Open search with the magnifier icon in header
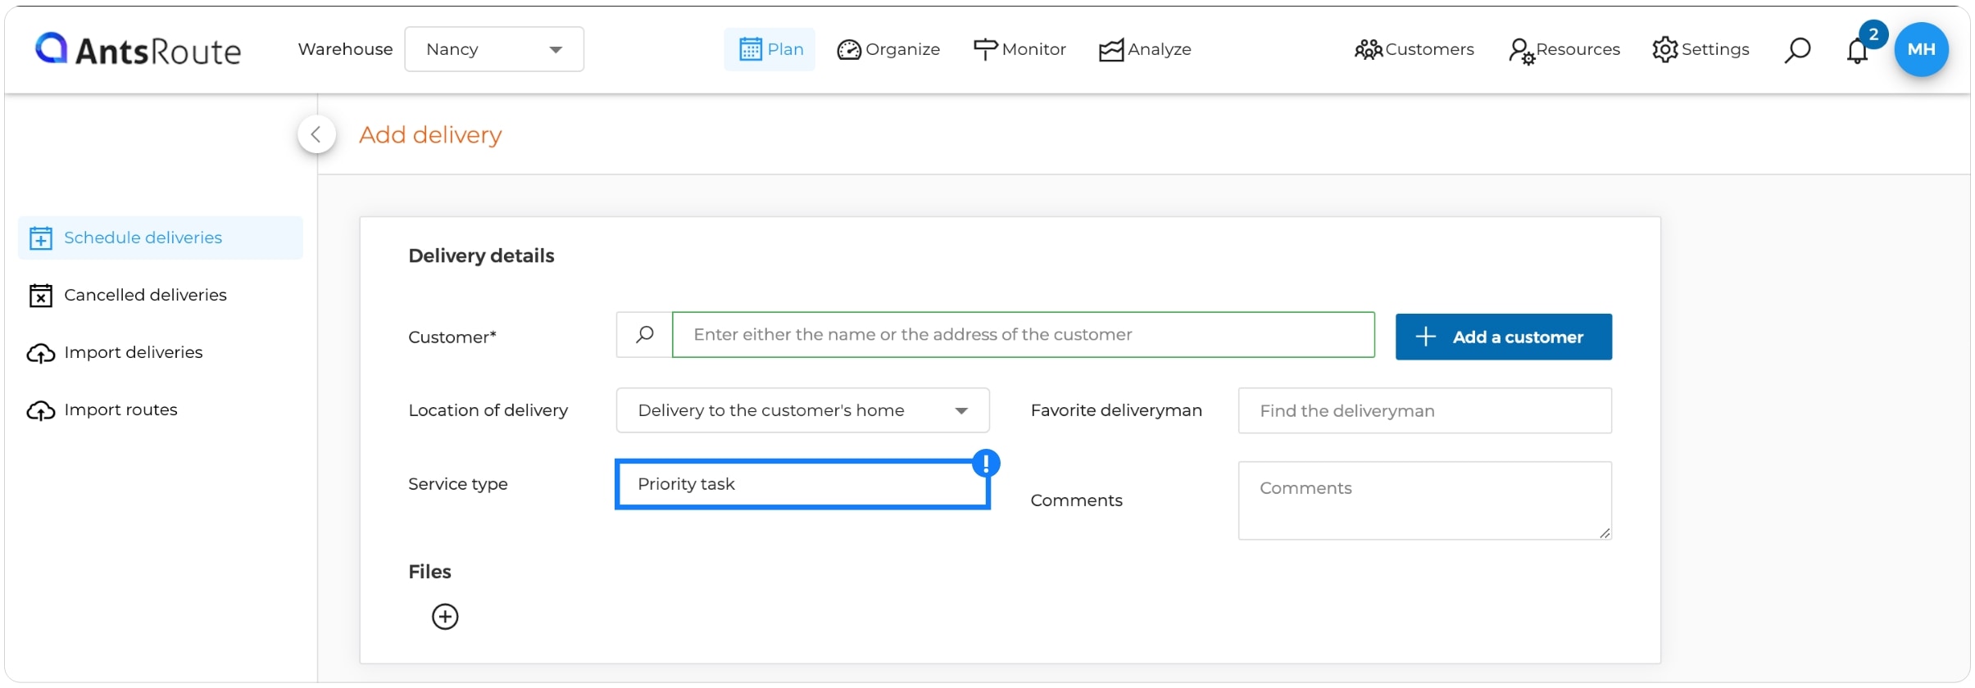 tap(1797, 50)
